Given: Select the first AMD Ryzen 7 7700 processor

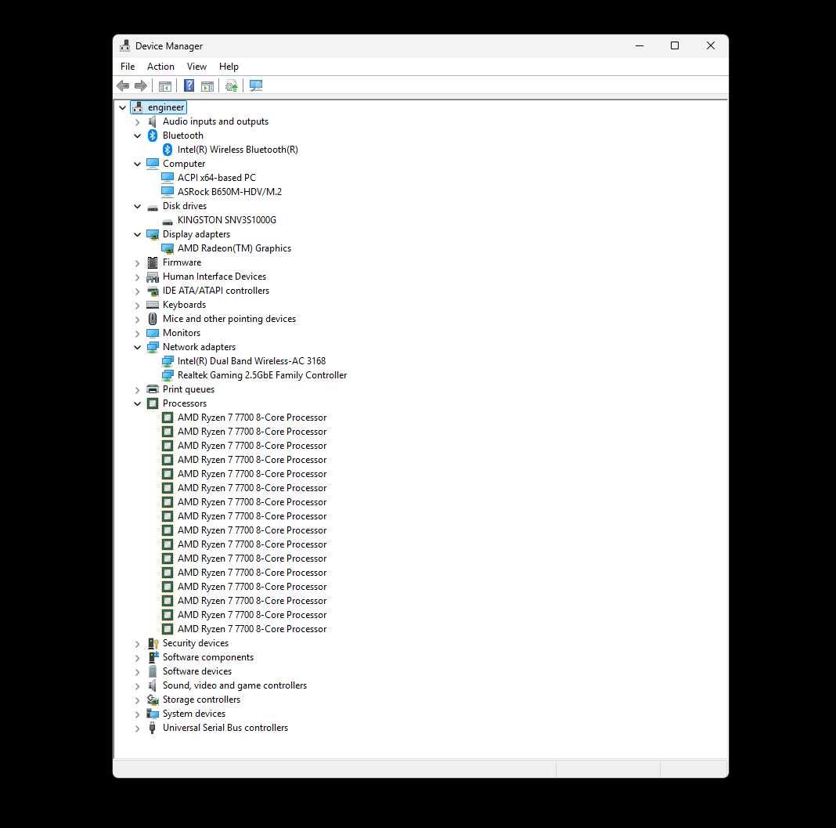Looking at the screenshot, I should point(252,418).
